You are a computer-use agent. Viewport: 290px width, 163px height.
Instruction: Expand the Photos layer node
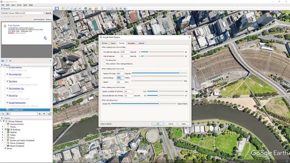click(x=3, y=127)
